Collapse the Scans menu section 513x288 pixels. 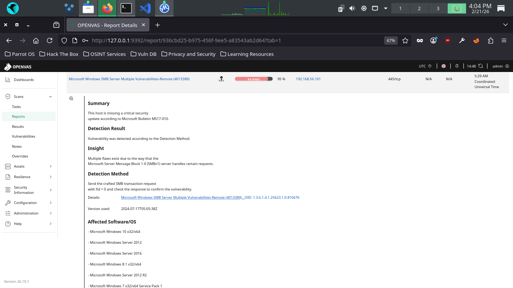50,97
